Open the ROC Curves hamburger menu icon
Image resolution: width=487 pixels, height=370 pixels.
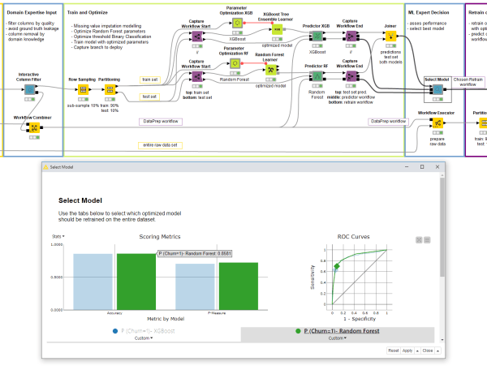tap(428, 240)
